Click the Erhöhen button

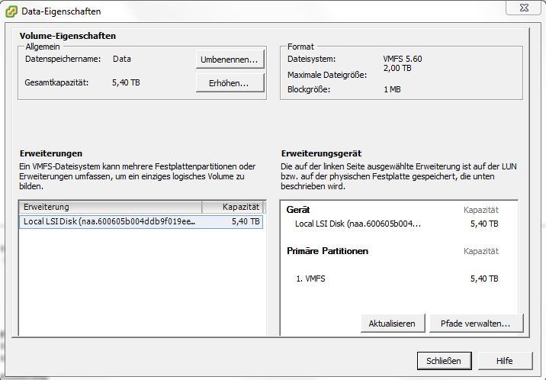[230, 83]
